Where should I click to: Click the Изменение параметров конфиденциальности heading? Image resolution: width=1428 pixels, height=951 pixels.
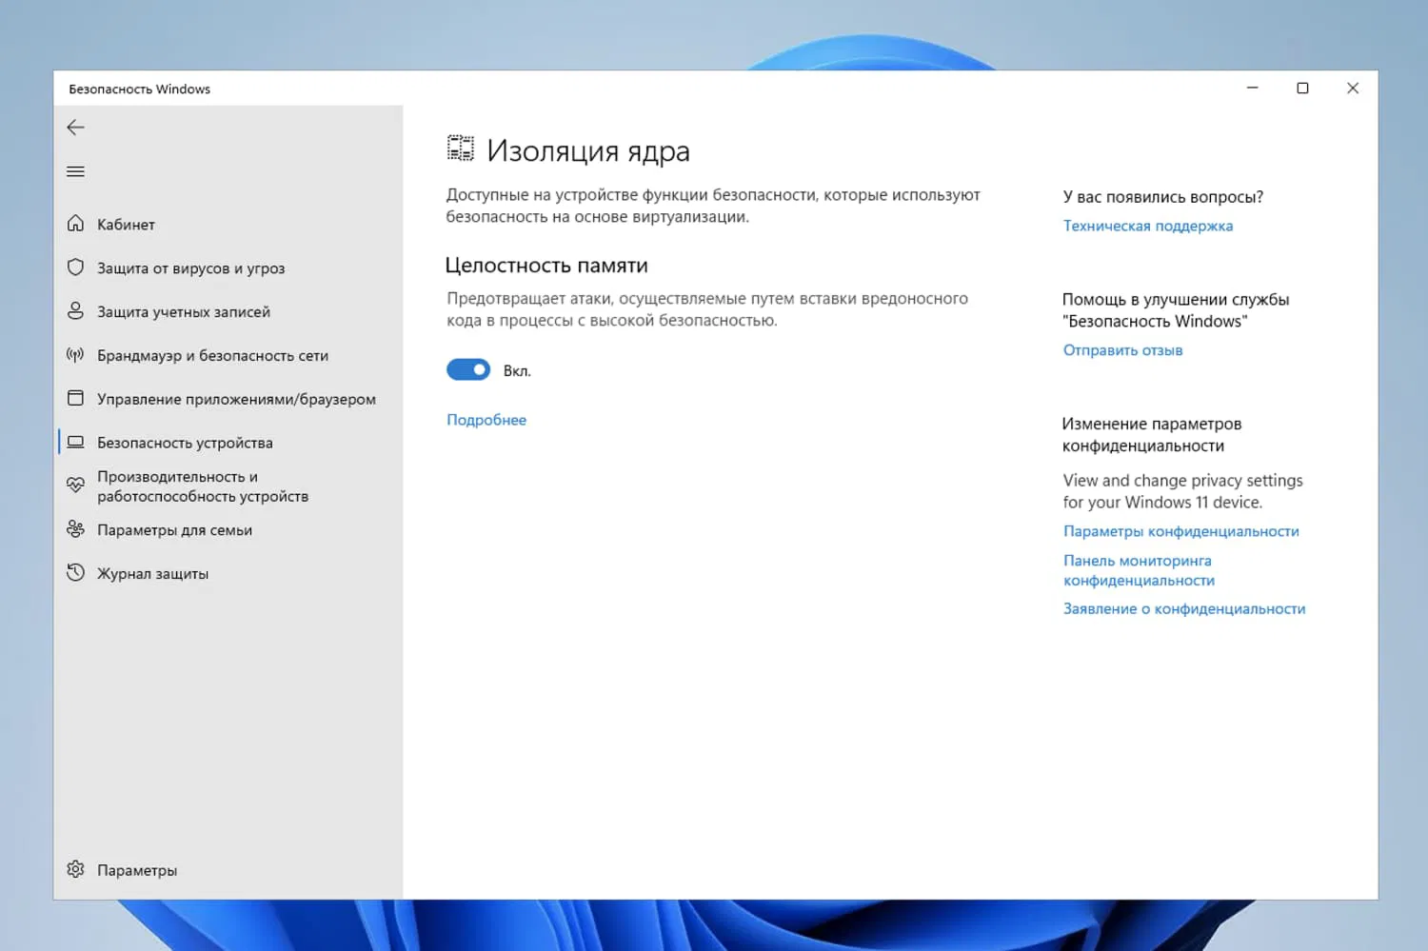coord(1152,434)
